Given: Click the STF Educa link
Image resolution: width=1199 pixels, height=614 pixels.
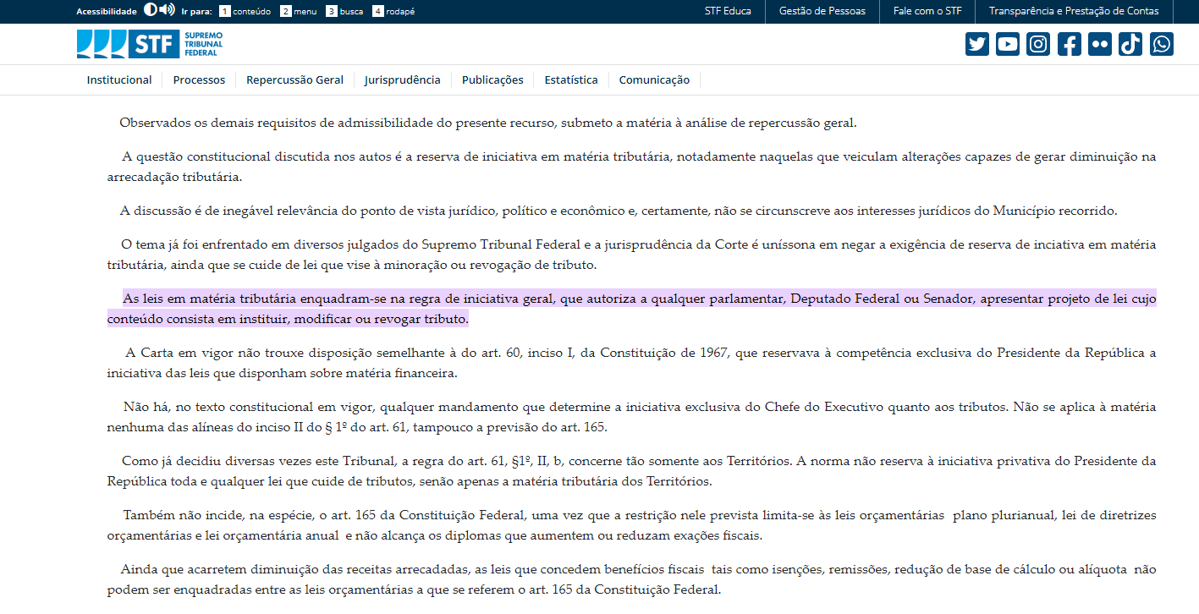Looking at the screenshot, I should 728,11.
